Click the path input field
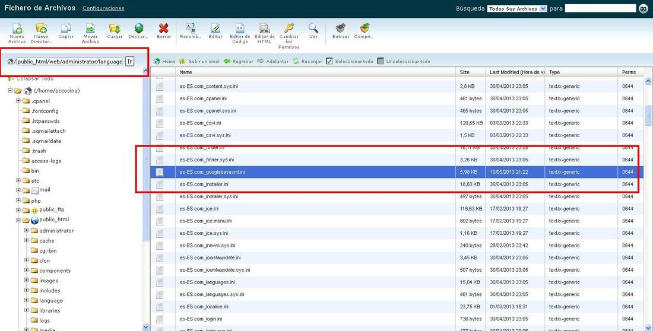The height and width of the screenshot is (331, 653). 69,62
